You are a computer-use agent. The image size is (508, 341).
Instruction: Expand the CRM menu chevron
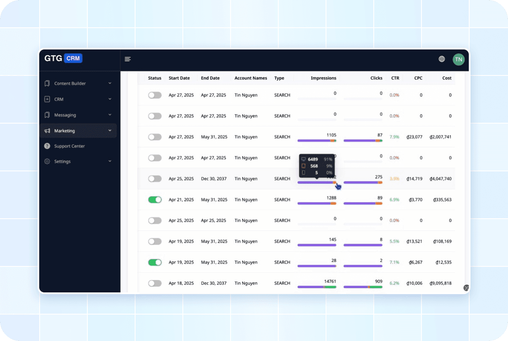tap(110, 99)
